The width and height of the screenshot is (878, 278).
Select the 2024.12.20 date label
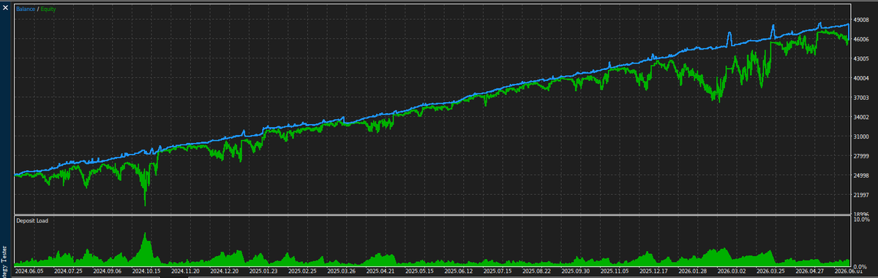coord(225,271)
